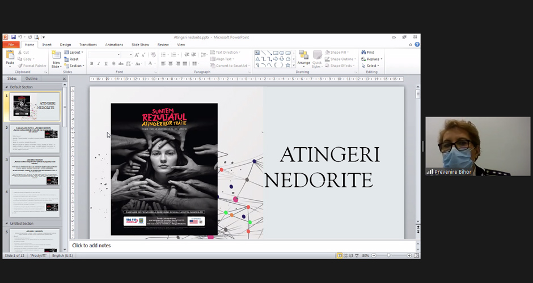The image size is (533, 283).
Task: Insert a New Slide
Action: (56, 59)
